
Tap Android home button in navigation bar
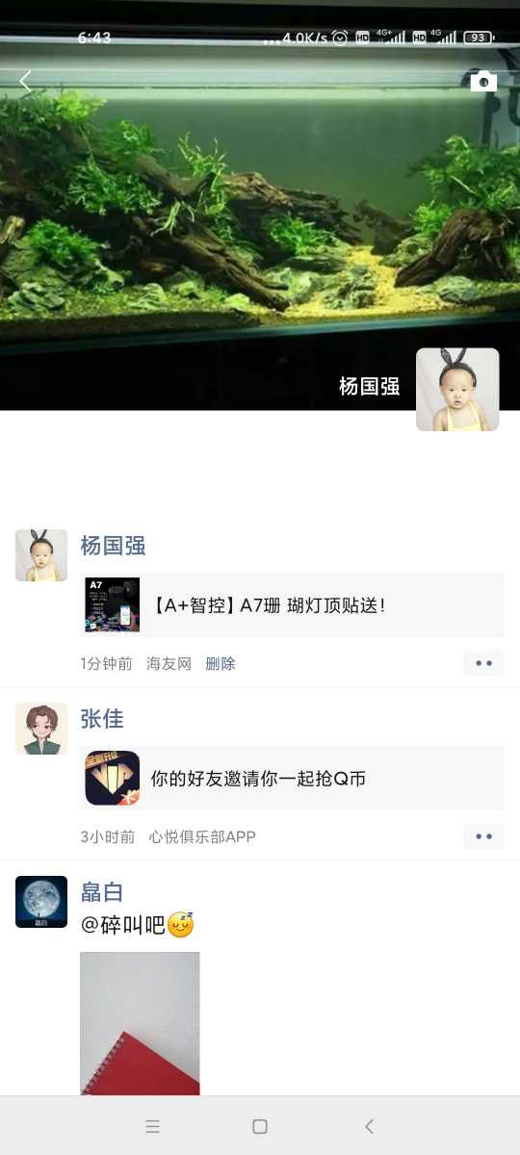[260, 1126]
